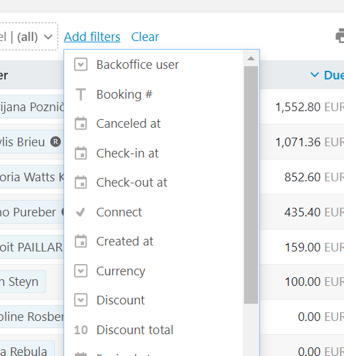Image resolution: width=344 pixels, height=356 pixels.
Task: Click the scrollbar up arrow in filter list
Action: 251,58
